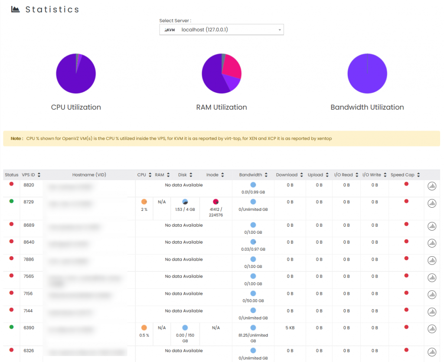The width and height of the screenshot is (444, 362).
Task: Click the pink inode usage circle for VPS 8729
Action: (x=215, y=201)
